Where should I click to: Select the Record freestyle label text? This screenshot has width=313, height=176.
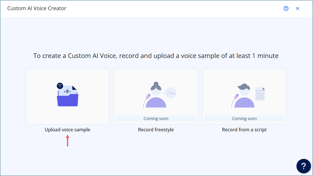pos(156,130)
